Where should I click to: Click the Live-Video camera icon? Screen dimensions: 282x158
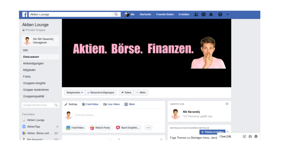coord(105,104)
